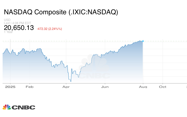Click the CNBC peacock logo icon at bottom left
The image size is (187, 117).
[7, 107]
